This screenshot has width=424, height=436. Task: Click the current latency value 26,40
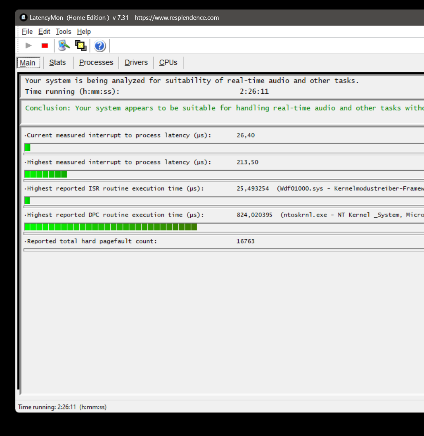pos(246,136)
